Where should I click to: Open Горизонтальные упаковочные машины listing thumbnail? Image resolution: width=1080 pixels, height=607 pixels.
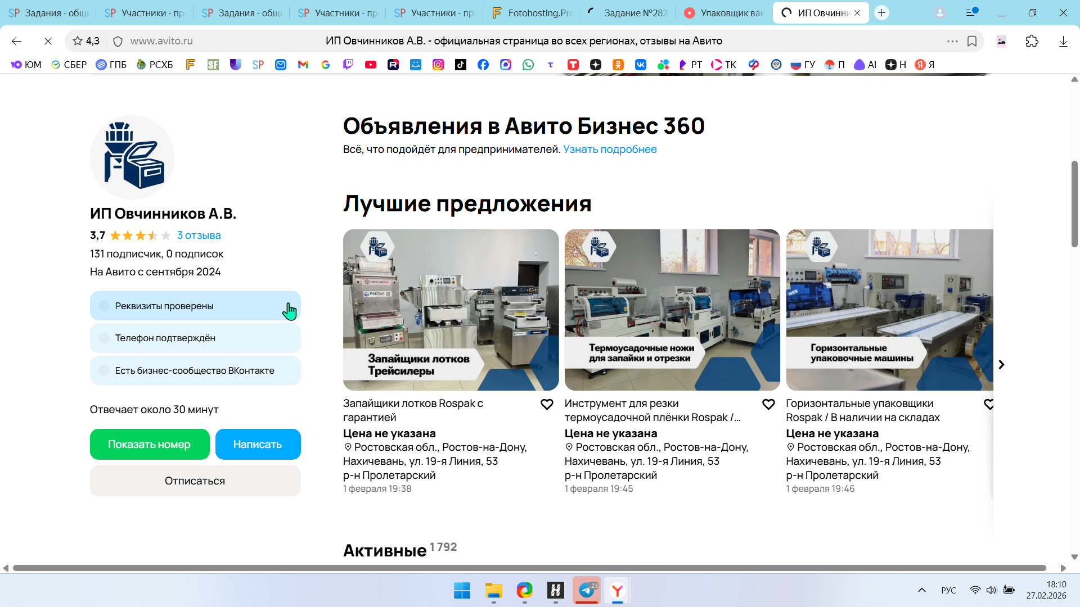889,310
